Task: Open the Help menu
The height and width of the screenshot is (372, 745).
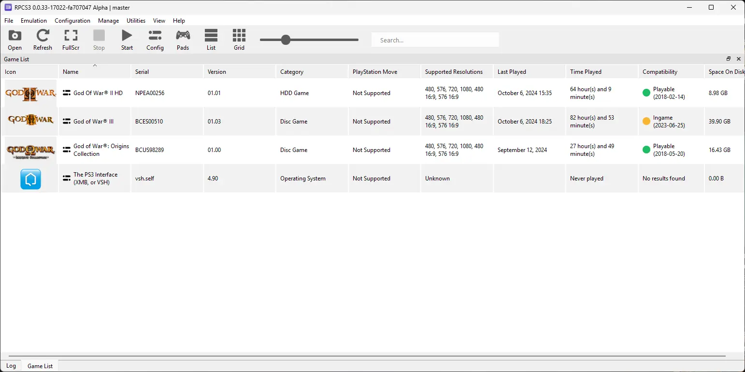Action: [x=179, y=21]
